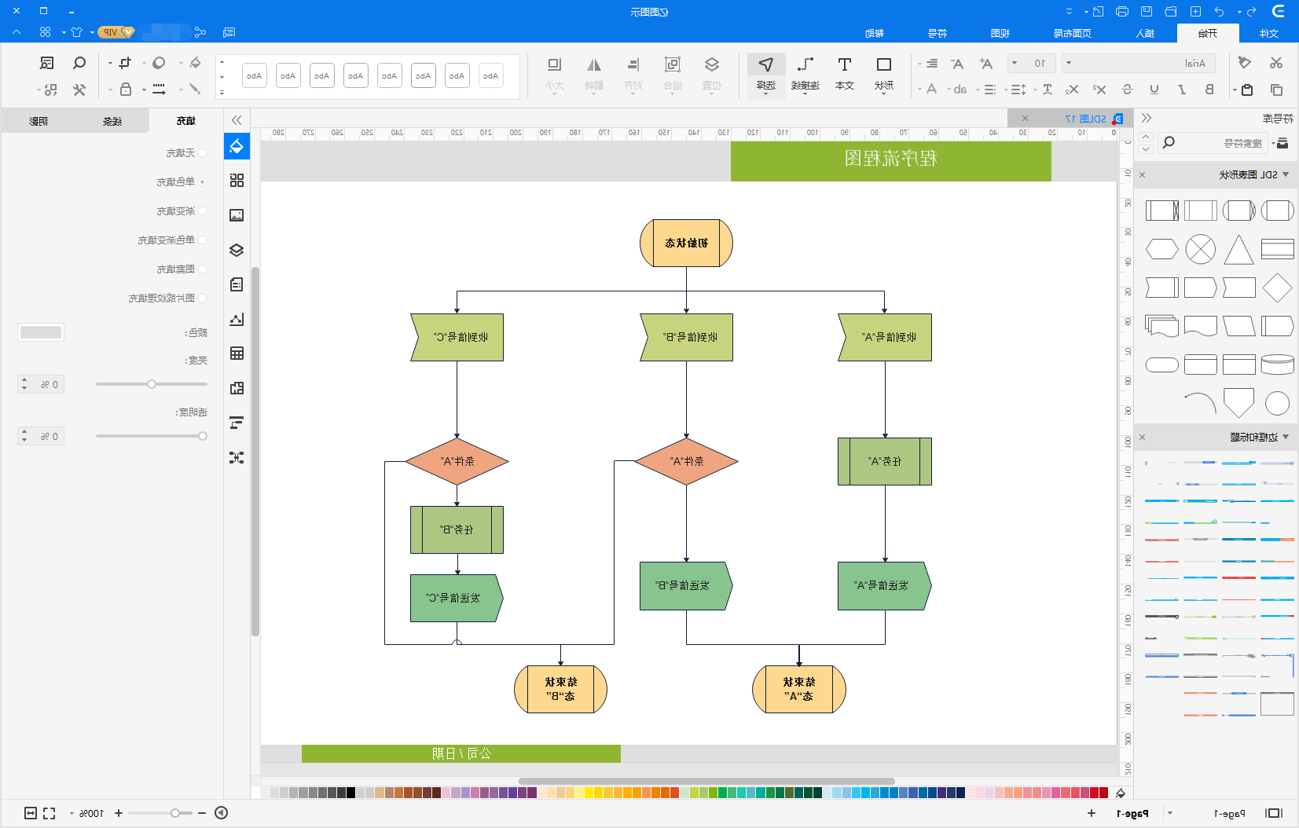1299x828 pixels.
Task: Select the 图案填充 radio button
Action: click(203, 269)
